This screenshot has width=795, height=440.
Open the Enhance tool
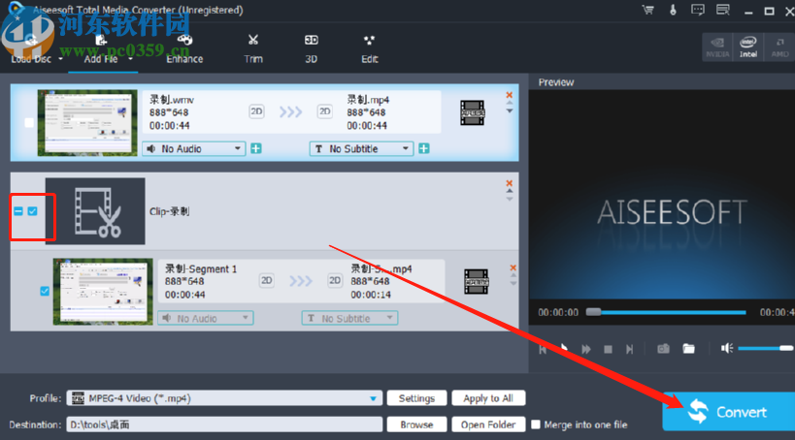coord(184,49)
